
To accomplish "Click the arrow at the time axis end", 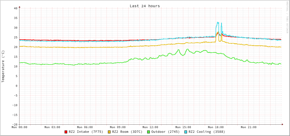I will click(x=282, y=124).
